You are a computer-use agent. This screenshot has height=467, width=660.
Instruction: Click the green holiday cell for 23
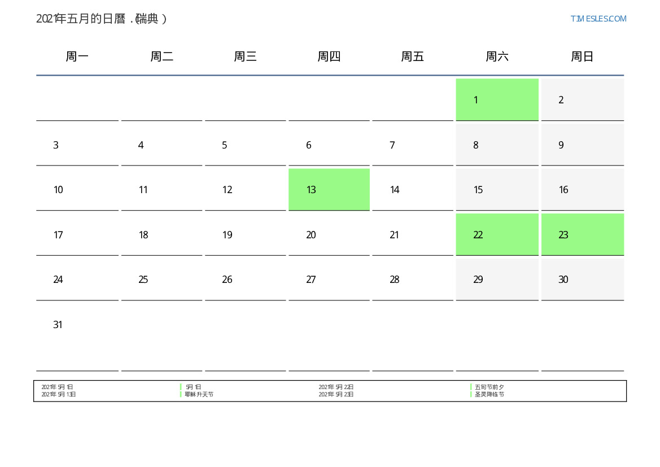pos(582,235)
